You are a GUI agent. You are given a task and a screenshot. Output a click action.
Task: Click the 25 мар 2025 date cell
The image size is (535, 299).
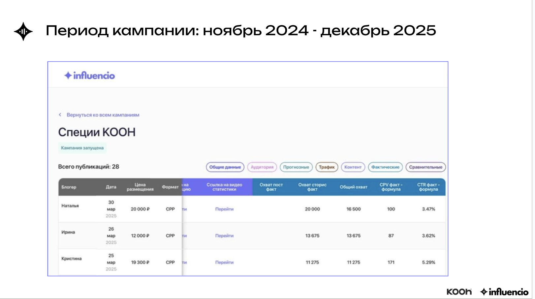click(x=111, y=262)
